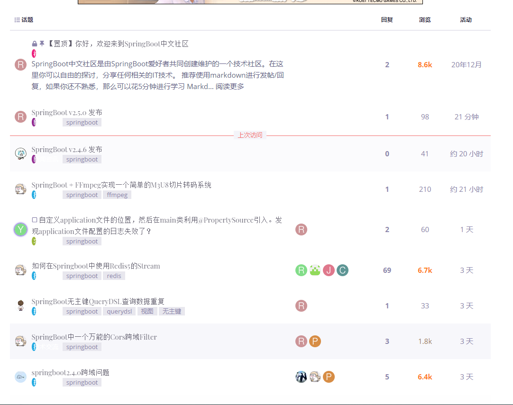Click 阅读更多 in the welcome topic excerpt

click(230, 87)
